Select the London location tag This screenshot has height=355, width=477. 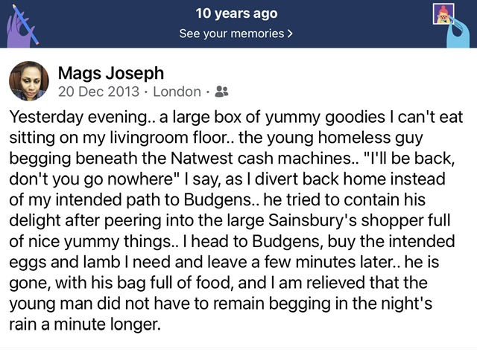pyautogui.click(x=177, y=92)
